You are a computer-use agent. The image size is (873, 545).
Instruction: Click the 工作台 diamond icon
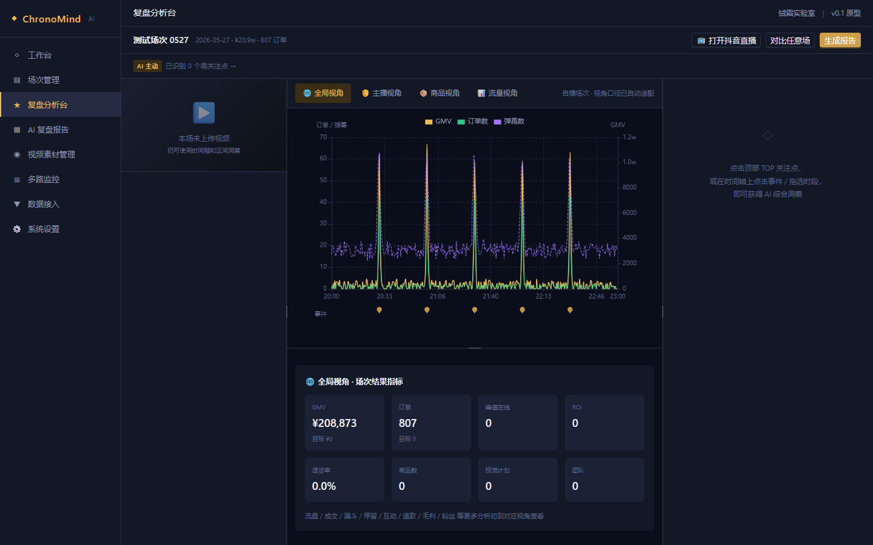point(17,55)
